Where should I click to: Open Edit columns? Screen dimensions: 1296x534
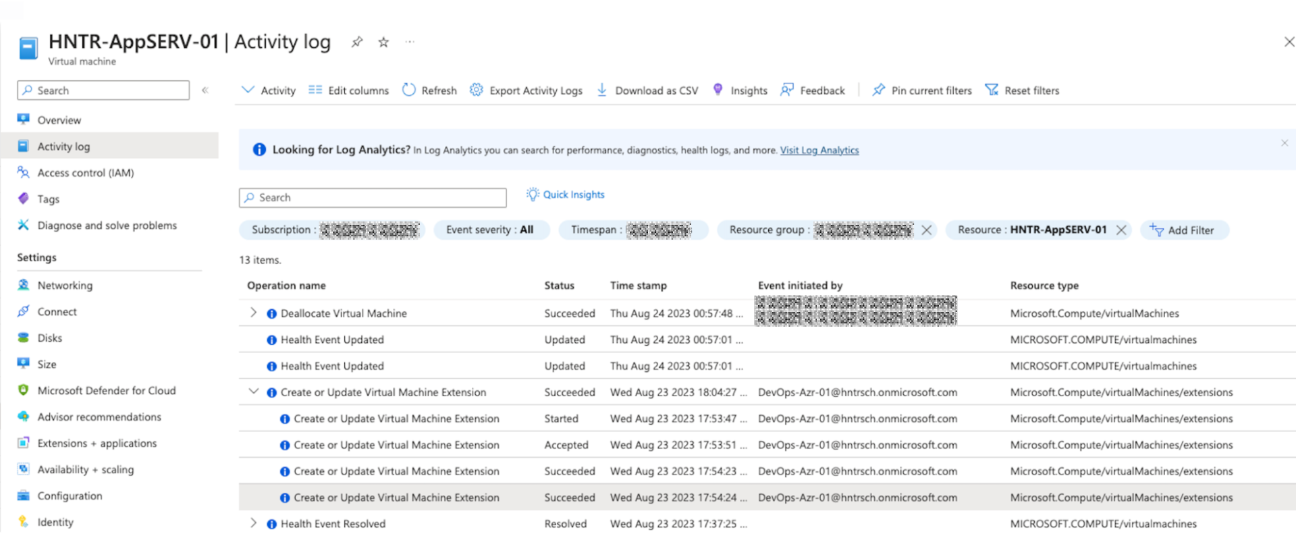[348, 90]
